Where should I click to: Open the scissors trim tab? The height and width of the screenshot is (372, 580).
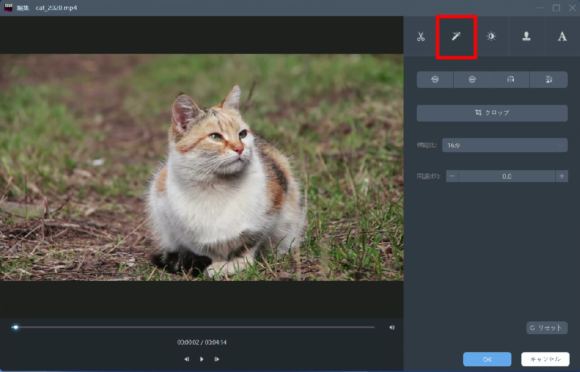421,36
